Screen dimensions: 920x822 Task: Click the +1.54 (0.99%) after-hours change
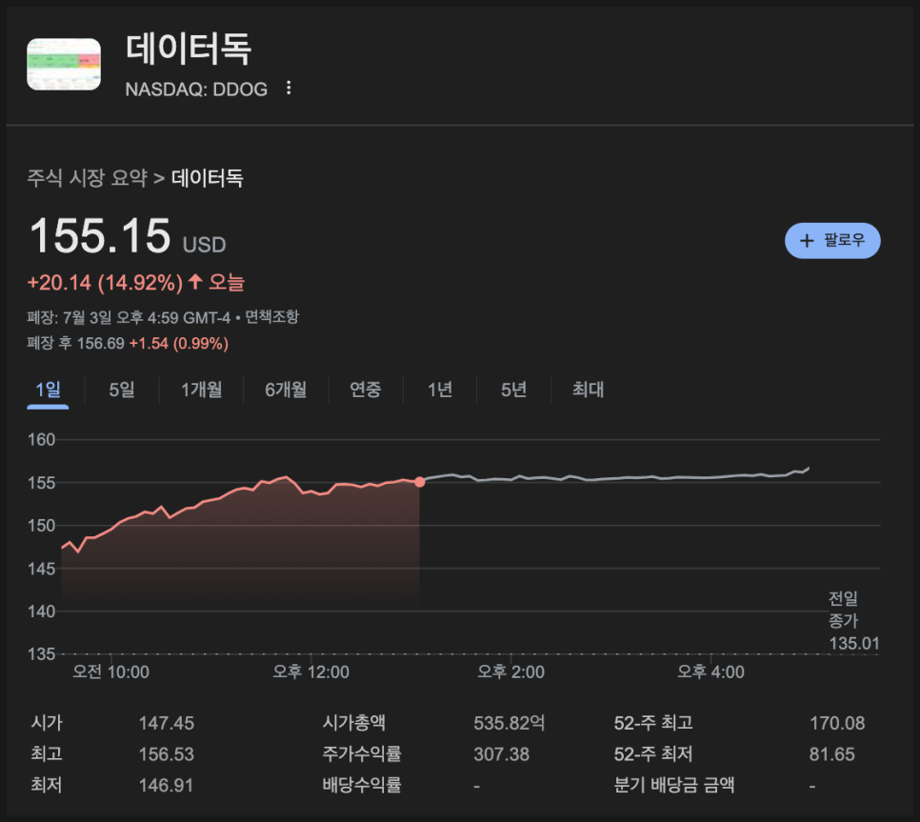pyautogui.click(x=179, y=343)
